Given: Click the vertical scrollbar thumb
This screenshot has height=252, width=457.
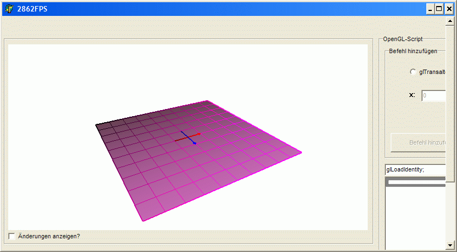Looking at the screenshot, I should point(450,104).
